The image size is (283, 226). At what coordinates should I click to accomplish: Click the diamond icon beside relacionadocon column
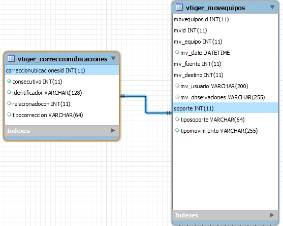pos(9,103)
